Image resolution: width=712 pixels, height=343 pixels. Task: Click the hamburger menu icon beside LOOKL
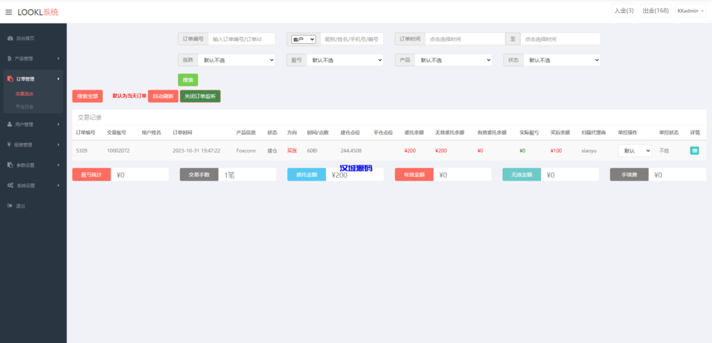point(8,12)
